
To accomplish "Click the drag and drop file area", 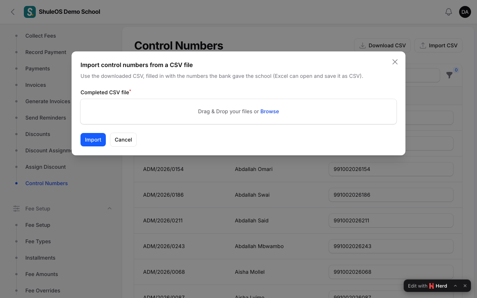I will coord(238,111).
